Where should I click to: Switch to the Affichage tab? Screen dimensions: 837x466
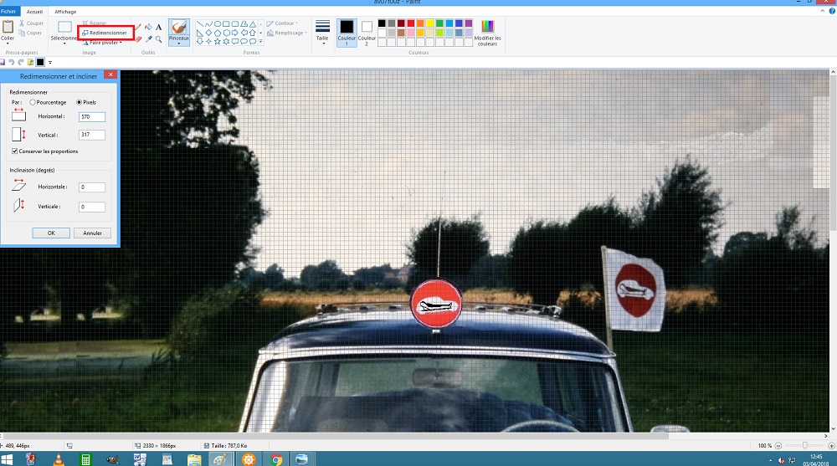tap(64, 12)
